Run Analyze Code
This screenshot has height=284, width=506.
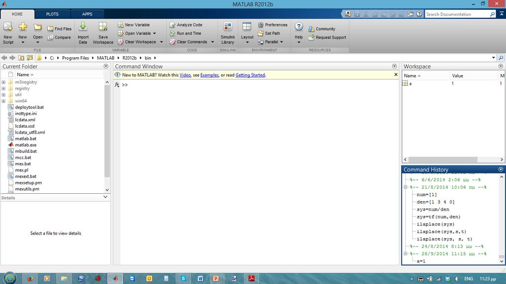tap(186, 25)
